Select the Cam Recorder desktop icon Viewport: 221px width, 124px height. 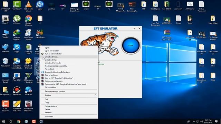pos(6,106)
